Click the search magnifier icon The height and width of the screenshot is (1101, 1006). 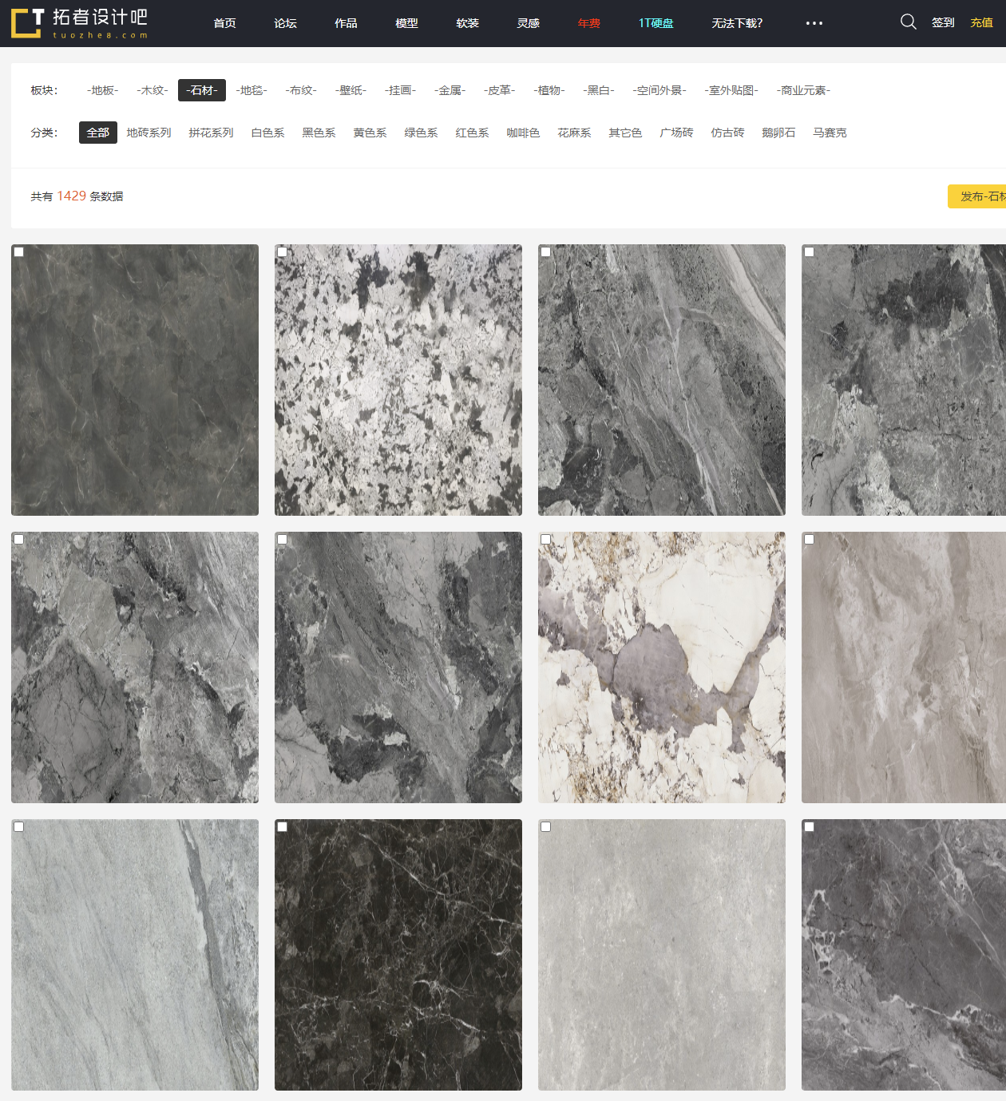pyautogui.click(x=908, y=22)
